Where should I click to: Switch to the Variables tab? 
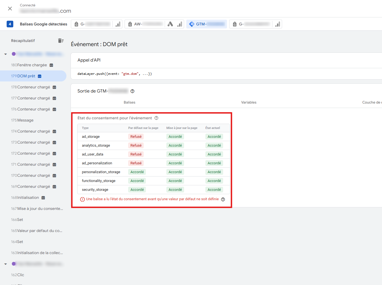[x=249, y=102]
